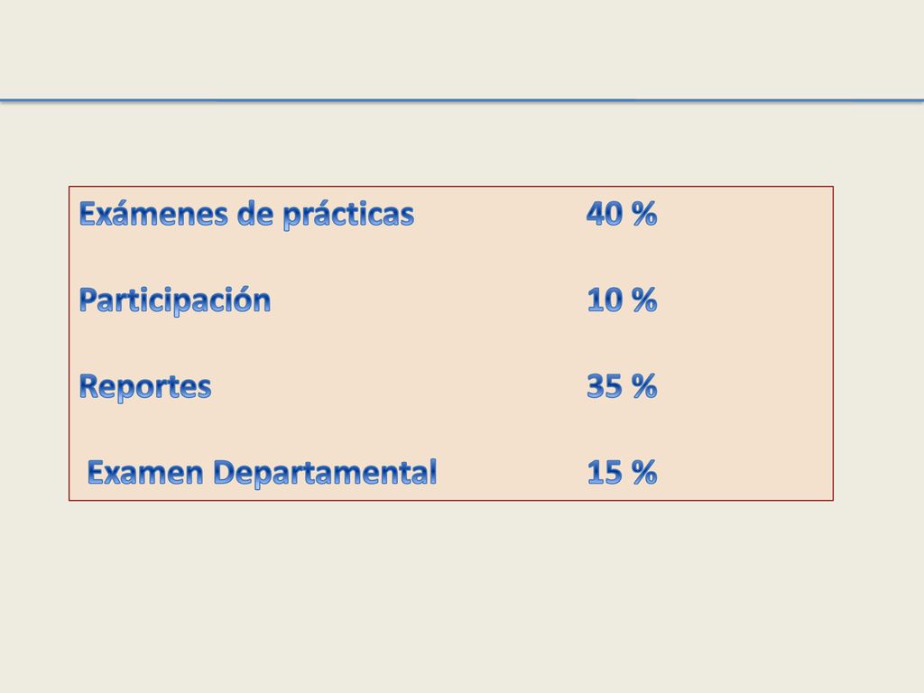The width and height of the screenshot is (924, 693).
Task: Click the number 10 in Participación row
Action: pyautogui.click(x=605, y=300)
